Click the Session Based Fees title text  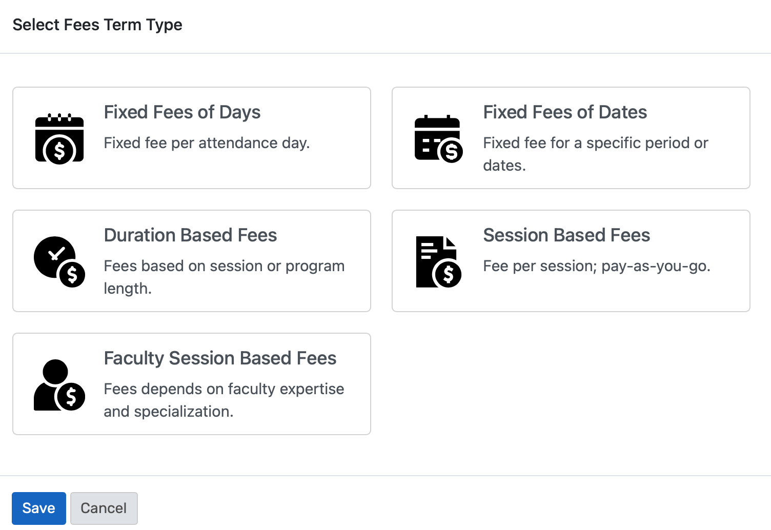(566, 235)
